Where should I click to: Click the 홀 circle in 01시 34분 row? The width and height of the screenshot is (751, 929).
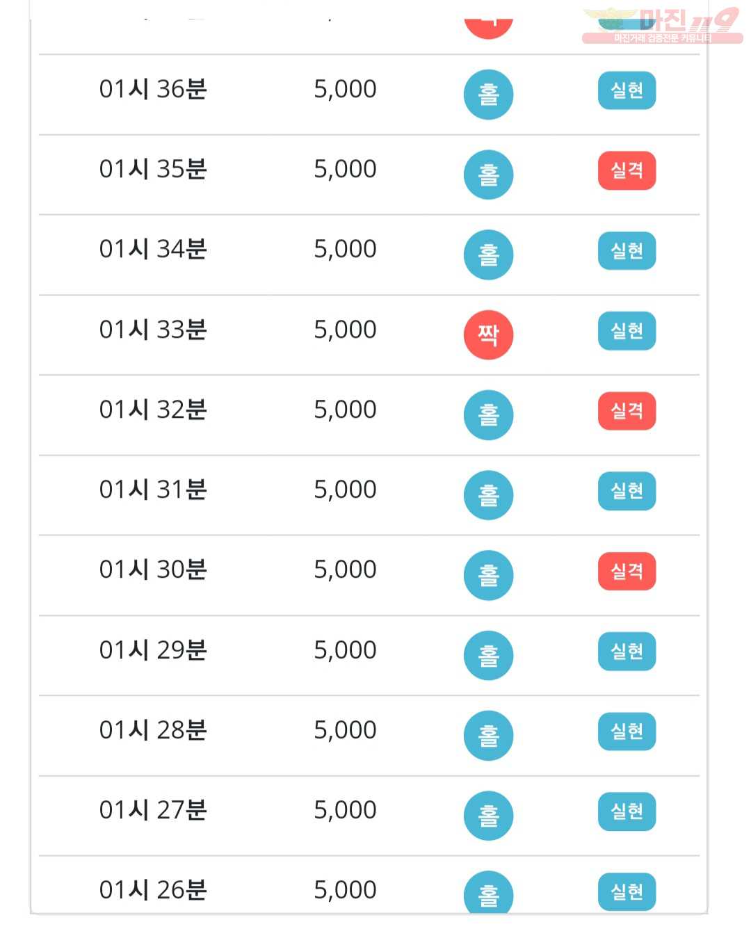pyautogui.click(x=488, y=255)
